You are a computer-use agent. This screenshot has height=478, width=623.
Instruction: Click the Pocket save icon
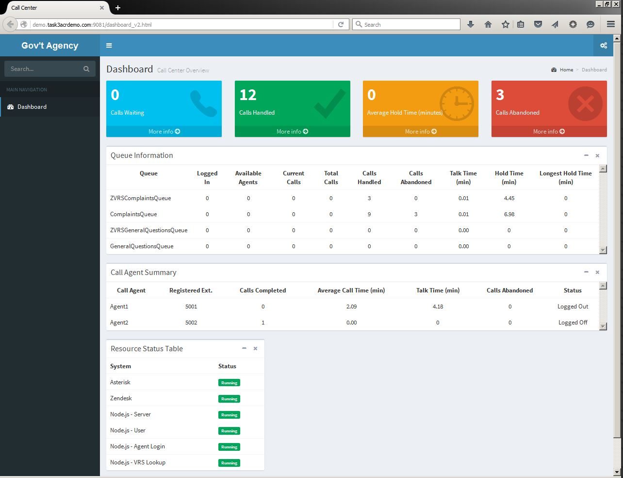(538, 24)
